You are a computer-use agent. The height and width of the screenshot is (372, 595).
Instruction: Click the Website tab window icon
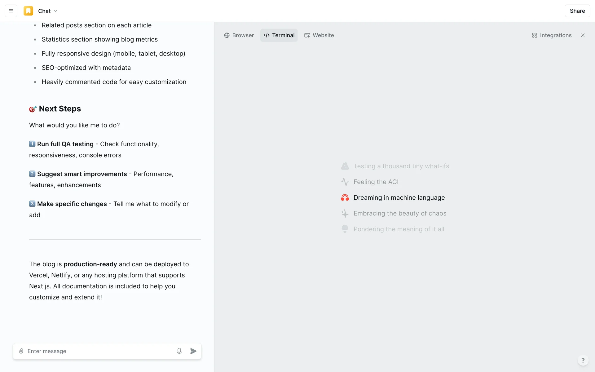[x=307, y=35]
